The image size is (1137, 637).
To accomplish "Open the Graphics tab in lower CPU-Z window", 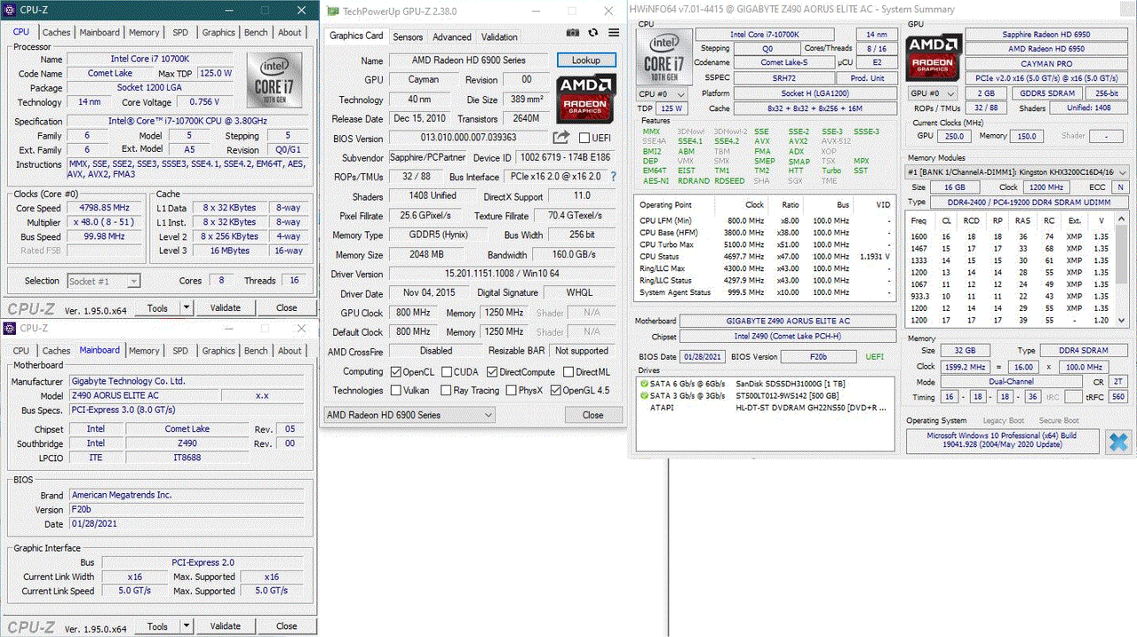I will tap(219, 350).
